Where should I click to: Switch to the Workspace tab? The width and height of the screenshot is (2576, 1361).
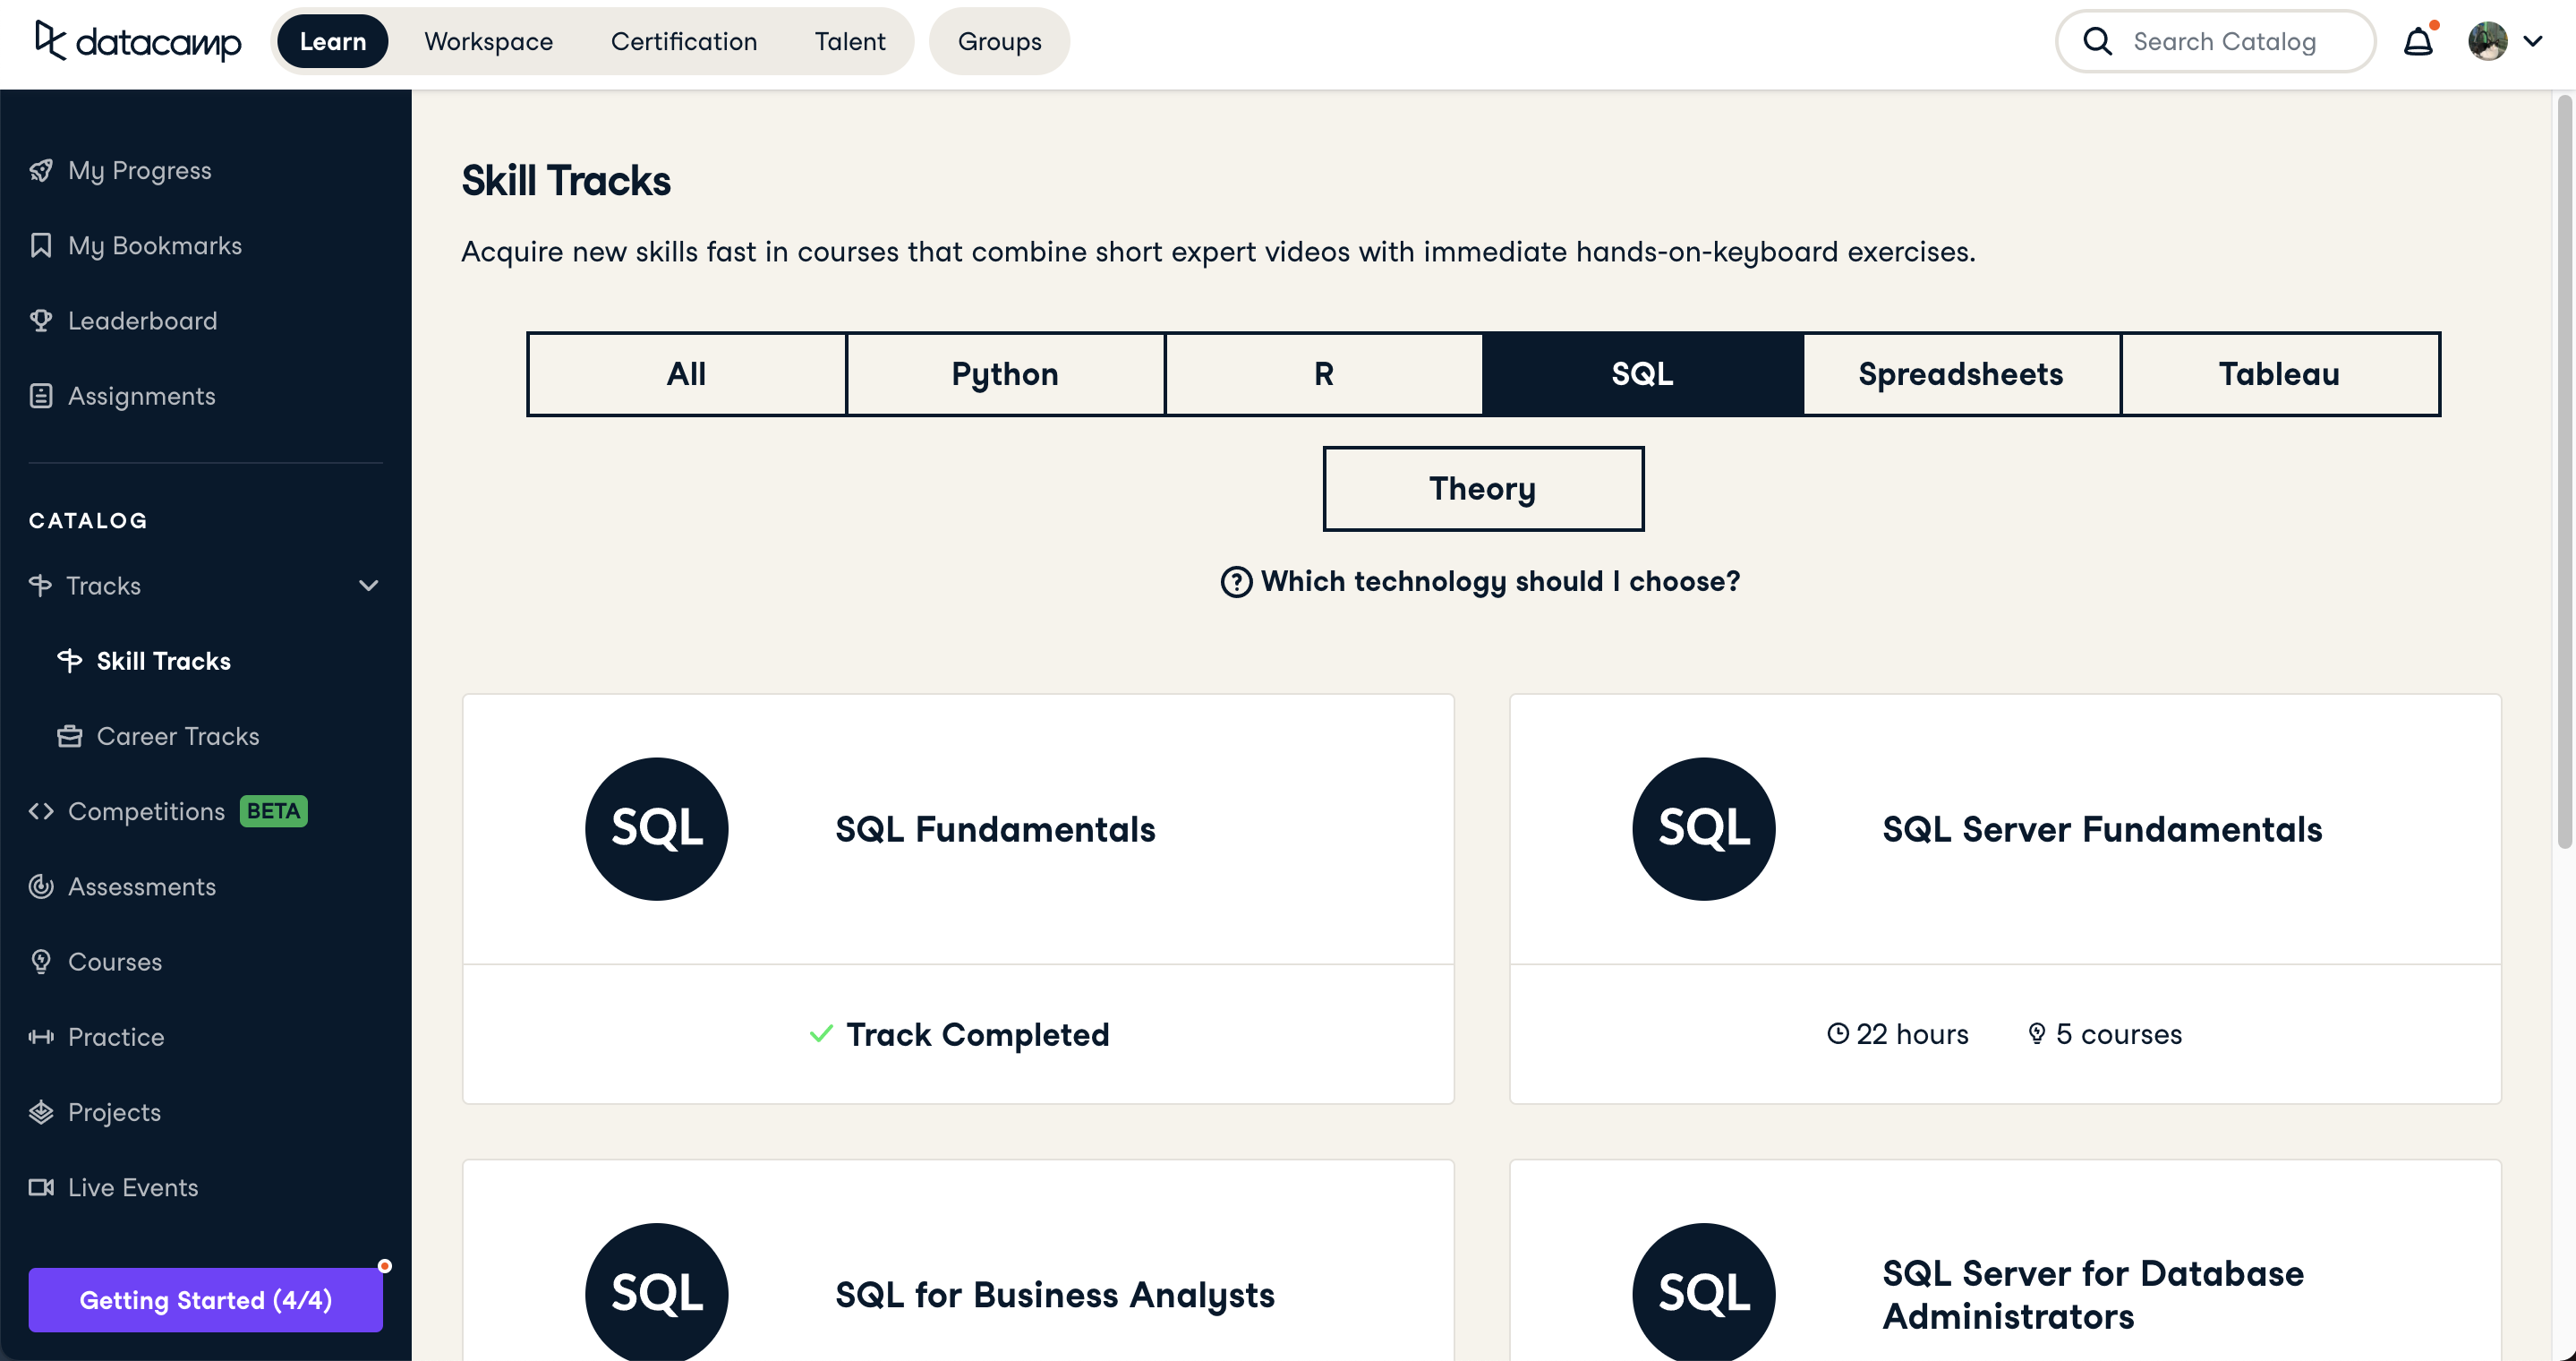coord(488,42)
